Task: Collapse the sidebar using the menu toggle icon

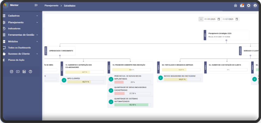Action: pos(36,5)
